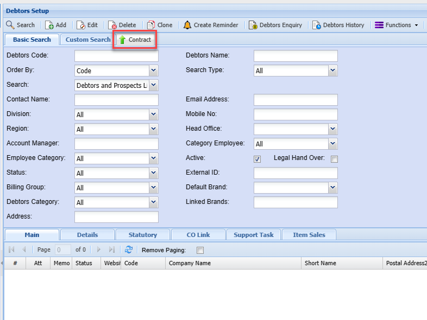Open the Search list dropdown arrow

(x=154, y=85)
